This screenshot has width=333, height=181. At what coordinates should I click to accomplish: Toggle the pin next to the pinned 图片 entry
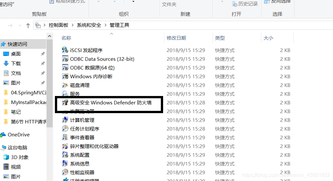pos(43,83)
